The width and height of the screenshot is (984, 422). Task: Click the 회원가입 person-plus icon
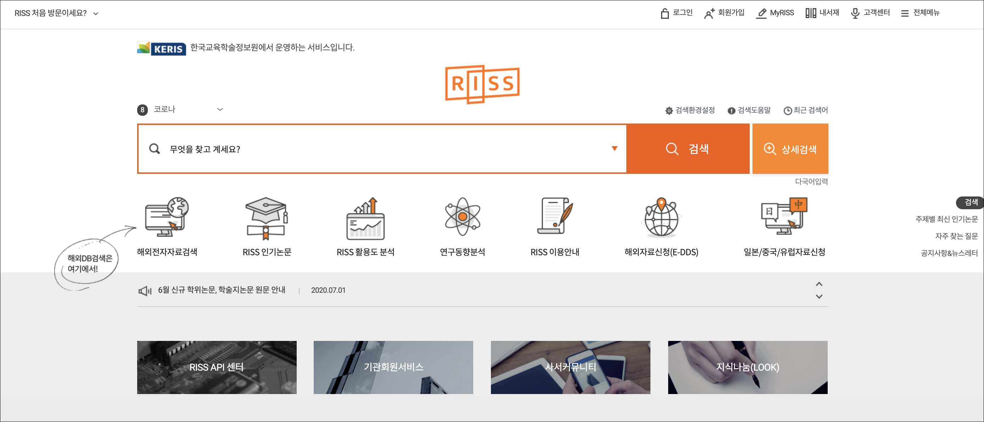pos(709,13)
